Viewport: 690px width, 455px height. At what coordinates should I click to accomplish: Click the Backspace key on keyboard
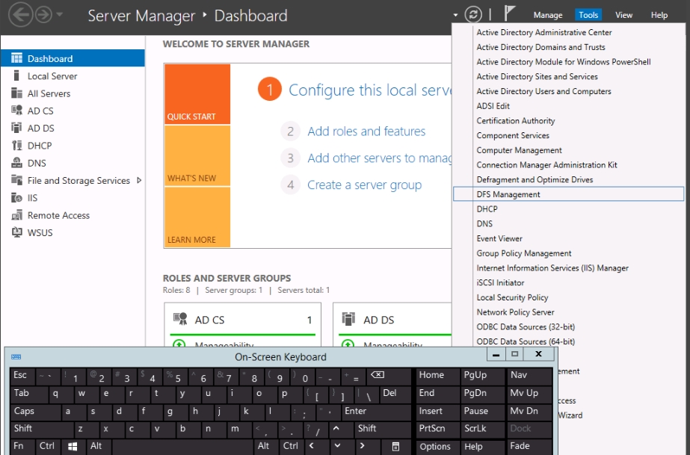pyautogui.click(x=390, y=377)
